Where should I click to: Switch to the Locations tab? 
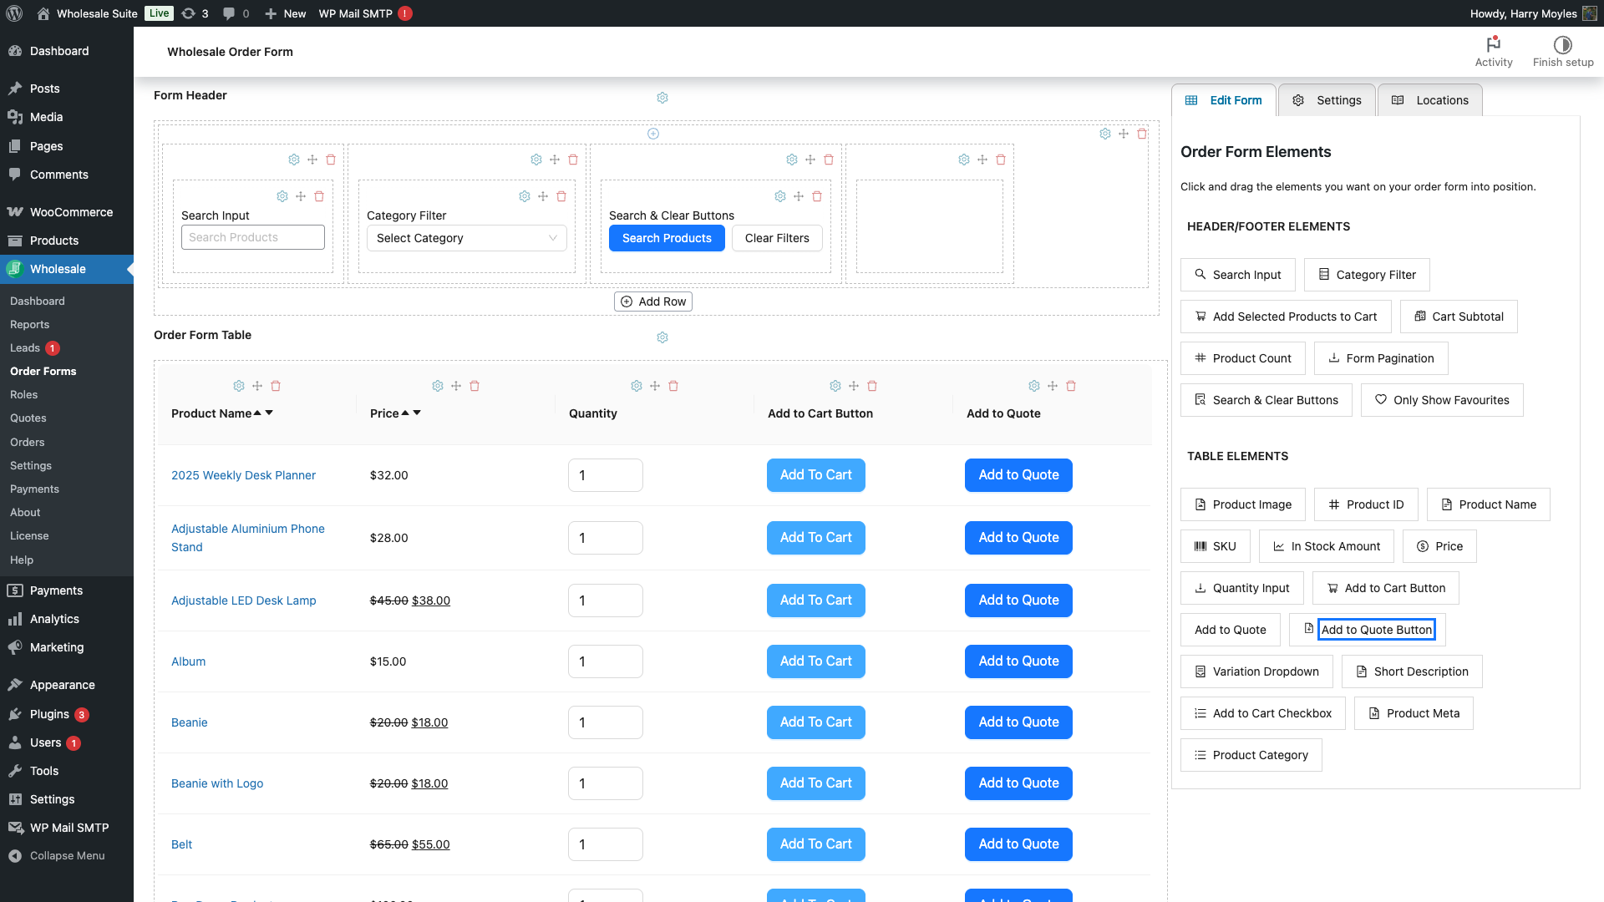tap(1429, 100)
